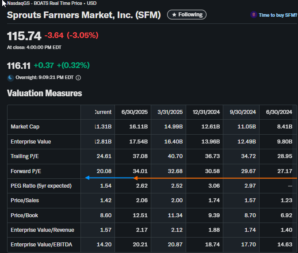Screen dimensions: 298x253
Task: Click the orange arrowhead in the table
Action: 136,178
